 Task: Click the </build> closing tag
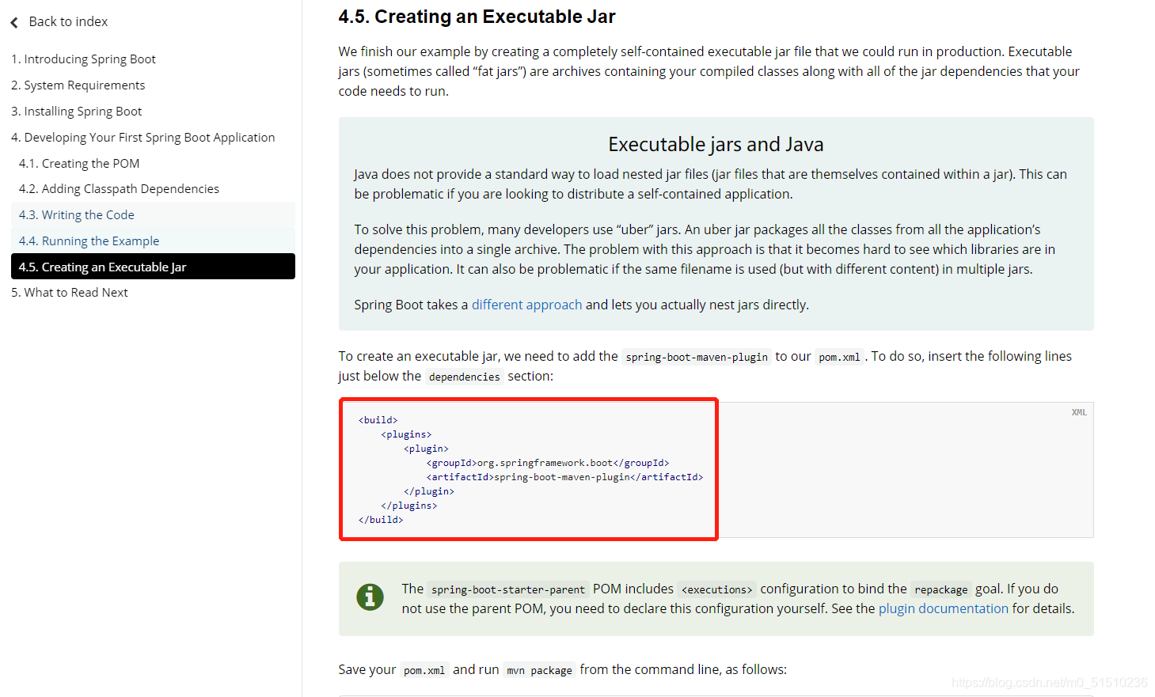pos(381,520)
